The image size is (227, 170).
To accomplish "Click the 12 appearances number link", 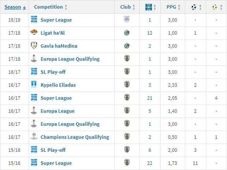I will tap(150, 33).
